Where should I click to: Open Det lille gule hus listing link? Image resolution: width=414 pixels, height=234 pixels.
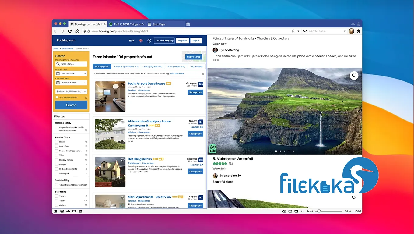(140, 159)
